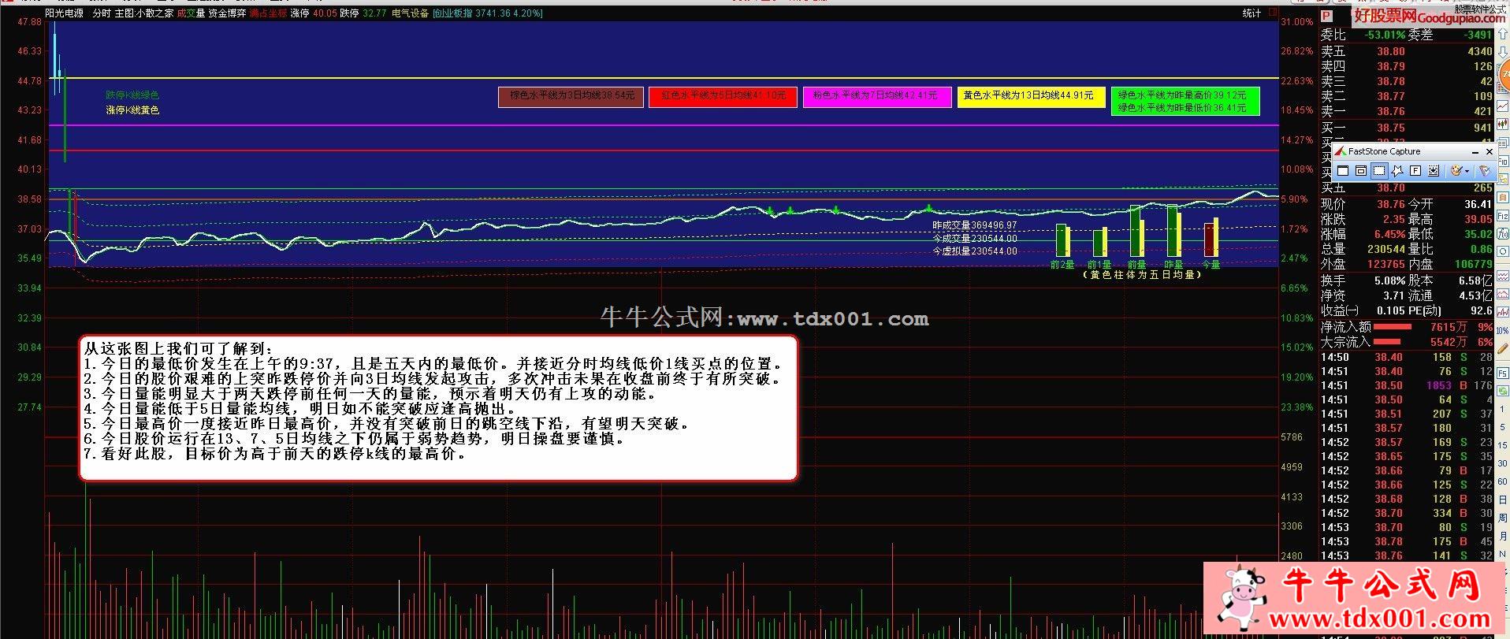Click the 委差 value -3491
This screenshot has height=639, width=1510.
[1478, 35]
